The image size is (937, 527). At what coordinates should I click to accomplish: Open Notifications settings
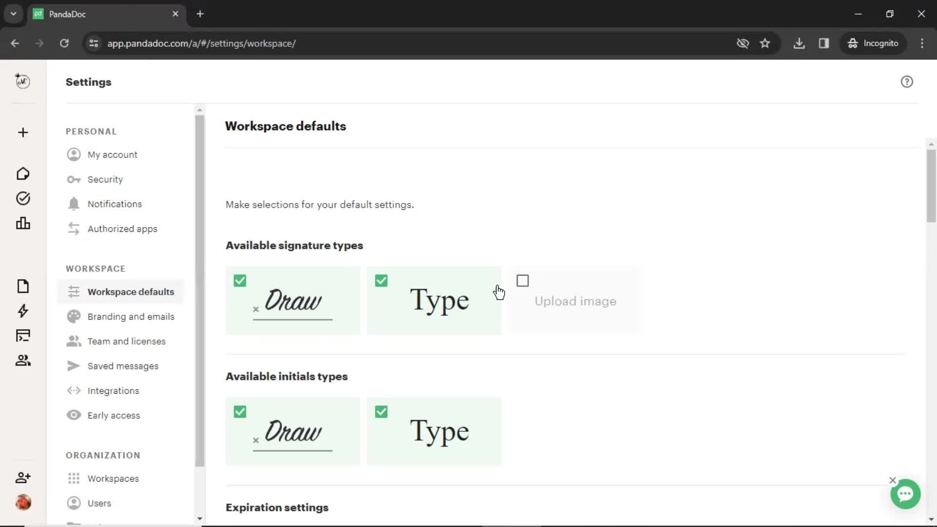point(115,204)
